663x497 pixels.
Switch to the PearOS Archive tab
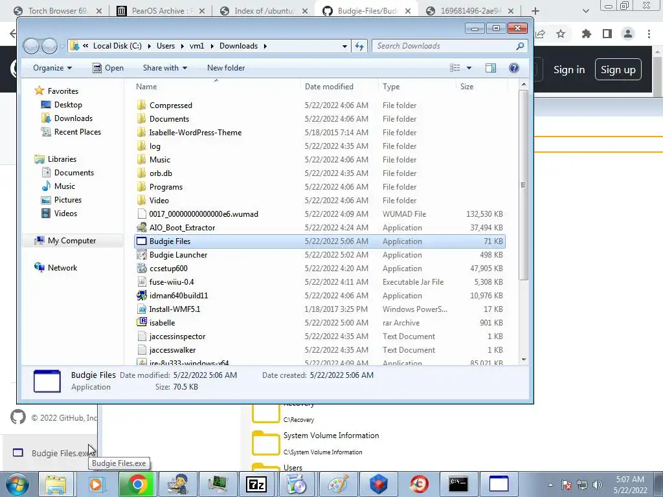coord(161,11)
